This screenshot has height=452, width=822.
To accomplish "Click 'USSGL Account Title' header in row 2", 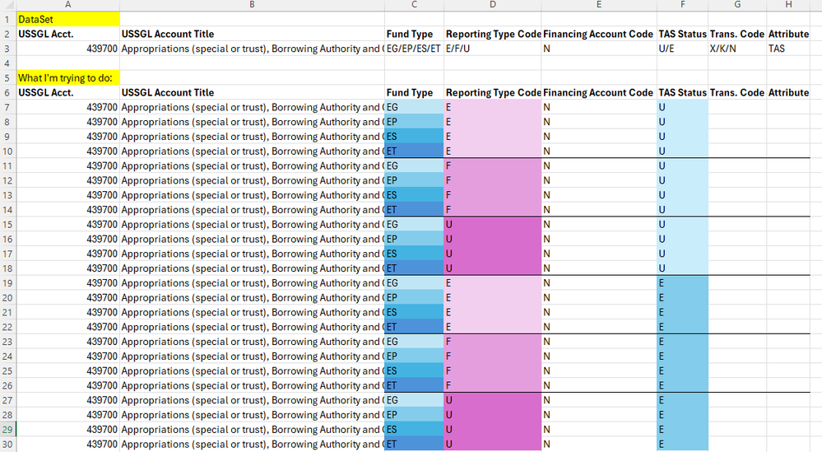I will 252,34.
